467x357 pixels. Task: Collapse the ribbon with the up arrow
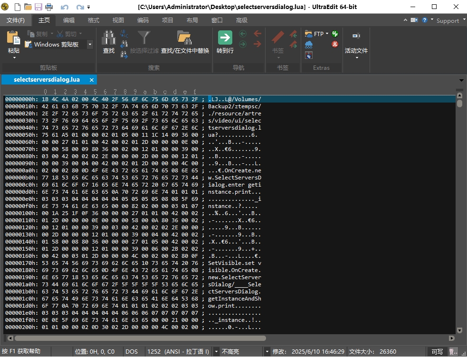pyautogui.click(x=406, y=20)
